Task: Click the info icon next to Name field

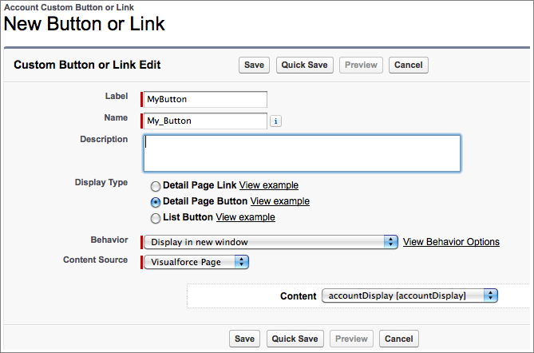Action: [275, 121]
